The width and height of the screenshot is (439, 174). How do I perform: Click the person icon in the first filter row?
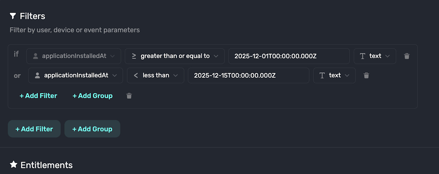click(x=35, y=56)
